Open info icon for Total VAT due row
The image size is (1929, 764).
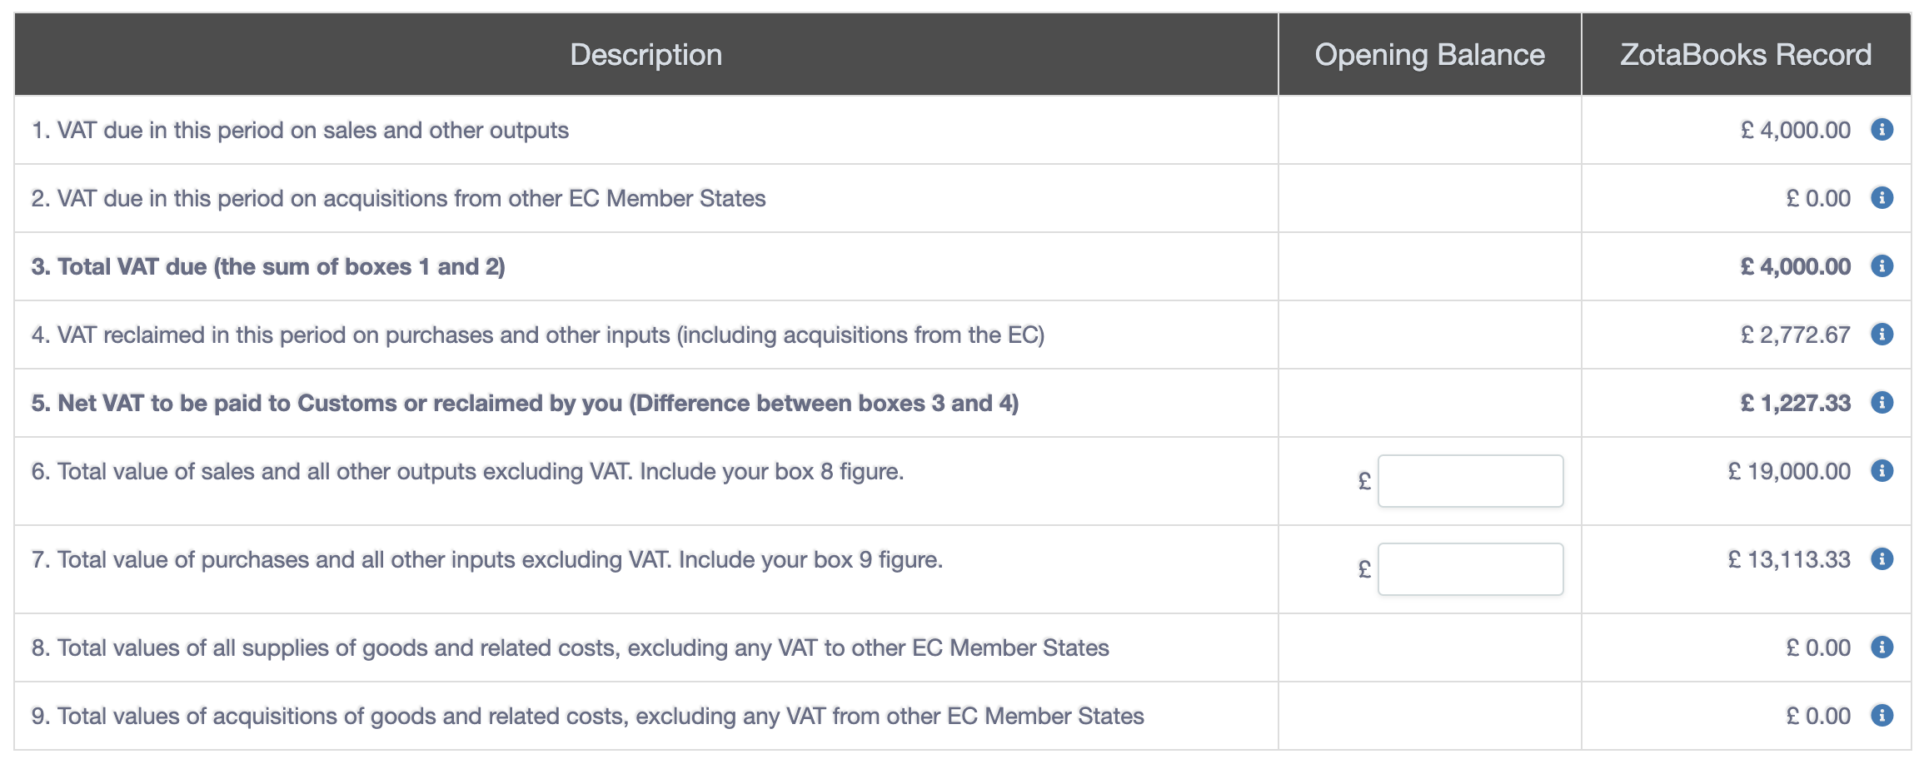click(x=1882, y=266)
